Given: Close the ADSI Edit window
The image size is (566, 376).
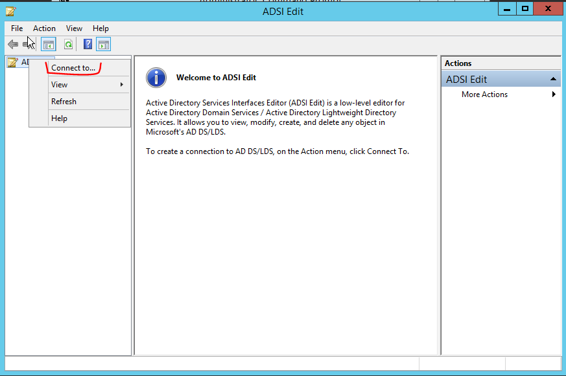Looking at the screenshot, I should point(548,9).
